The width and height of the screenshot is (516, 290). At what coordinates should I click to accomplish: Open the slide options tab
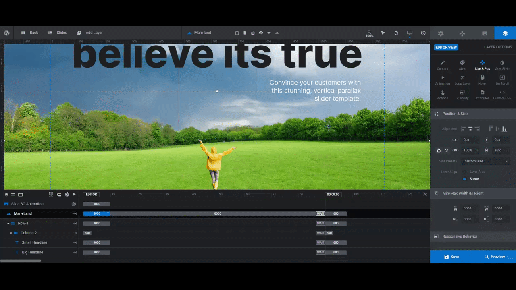tap(484, 33)
